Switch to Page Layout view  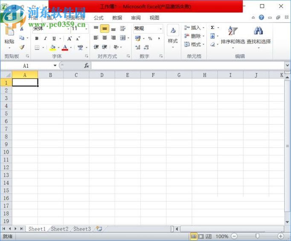pyautogui.click(x=201, y=236)
